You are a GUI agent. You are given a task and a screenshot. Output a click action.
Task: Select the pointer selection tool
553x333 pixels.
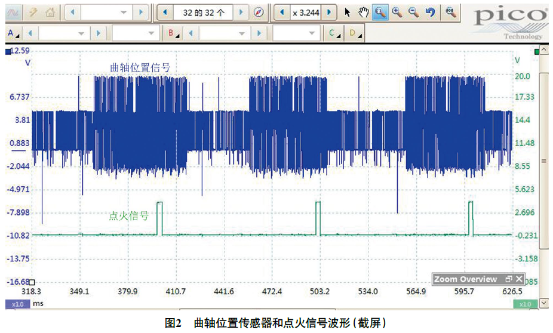coord(348,13)
